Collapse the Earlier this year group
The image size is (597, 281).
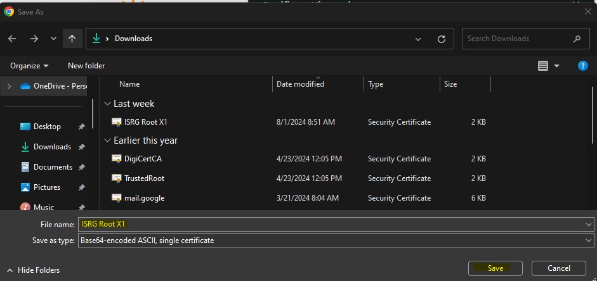pos(108,140)
